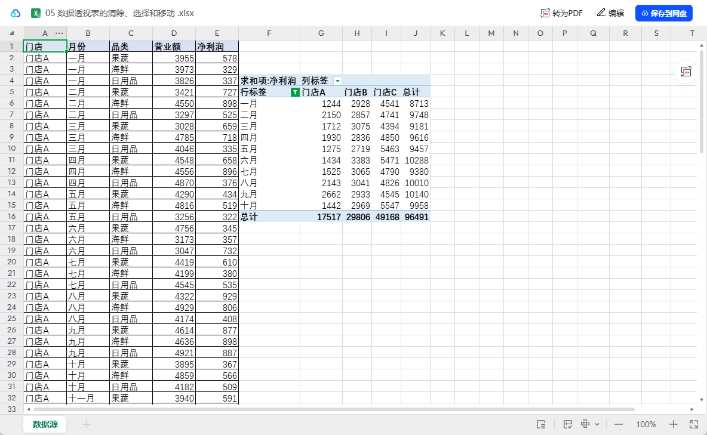707x435 pixels.
Task: Click the floating convert-to-PDF icon on the right
Action: coord(686,72)
